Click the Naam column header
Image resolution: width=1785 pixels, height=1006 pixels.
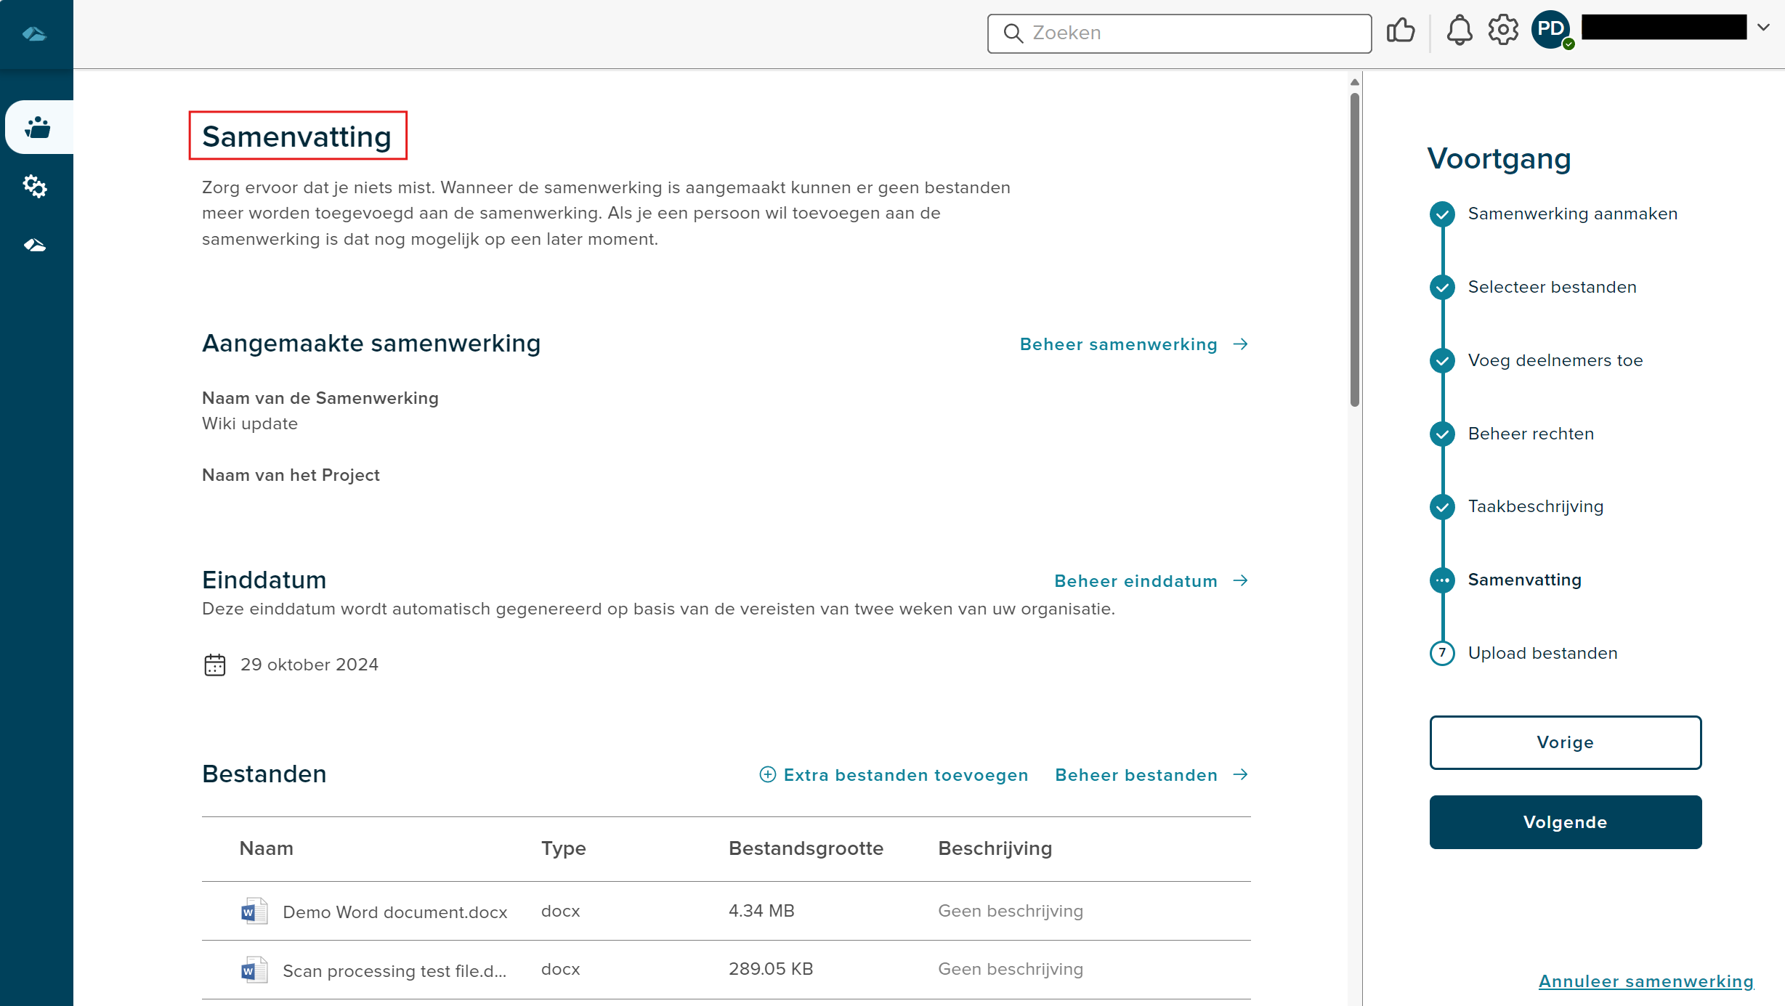266,848
